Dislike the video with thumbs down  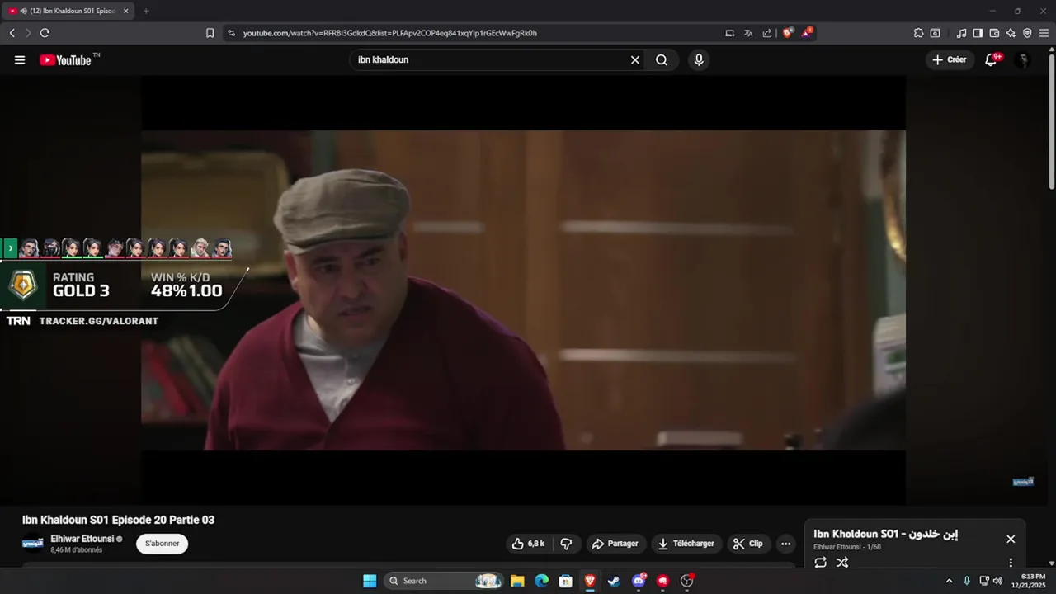click(x=566, y=544)
